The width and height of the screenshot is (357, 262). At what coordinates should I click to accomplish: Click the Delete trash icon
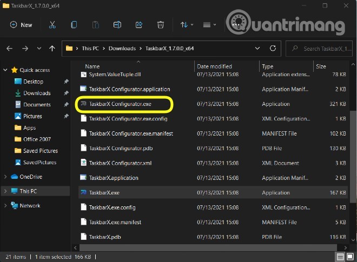click(x=161, y=25)
